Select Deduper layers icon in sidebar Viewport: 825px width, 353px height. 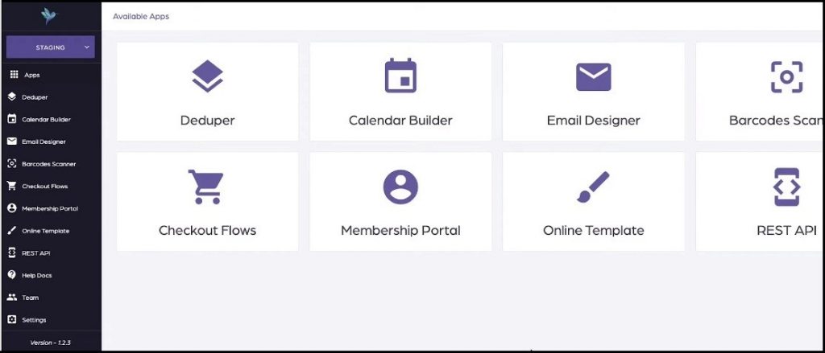click(12, 97)
